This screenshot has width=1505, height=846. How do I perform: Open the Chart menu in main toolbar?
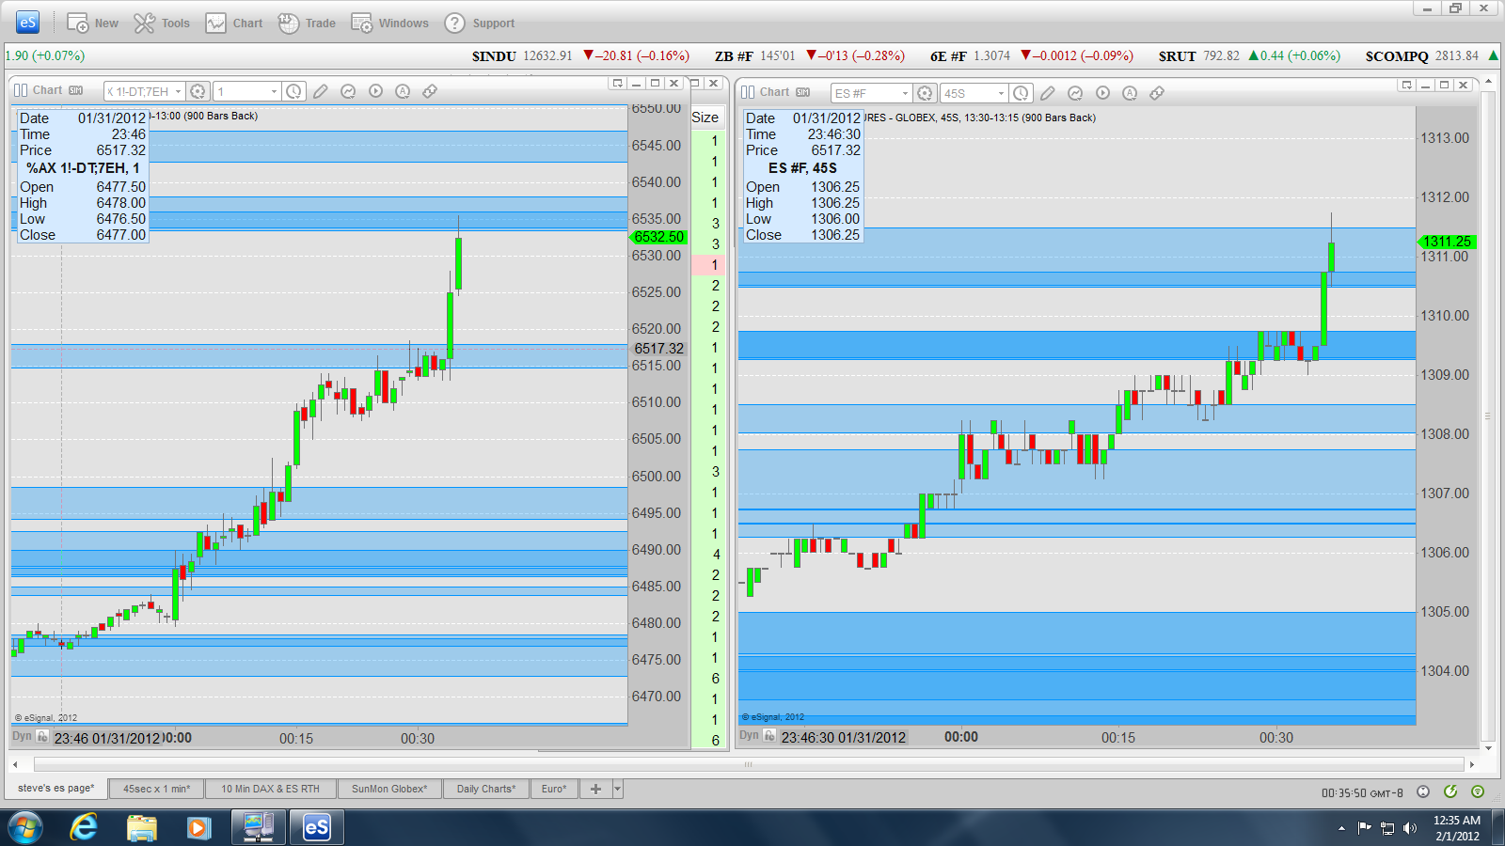click(x=234, y=23)
